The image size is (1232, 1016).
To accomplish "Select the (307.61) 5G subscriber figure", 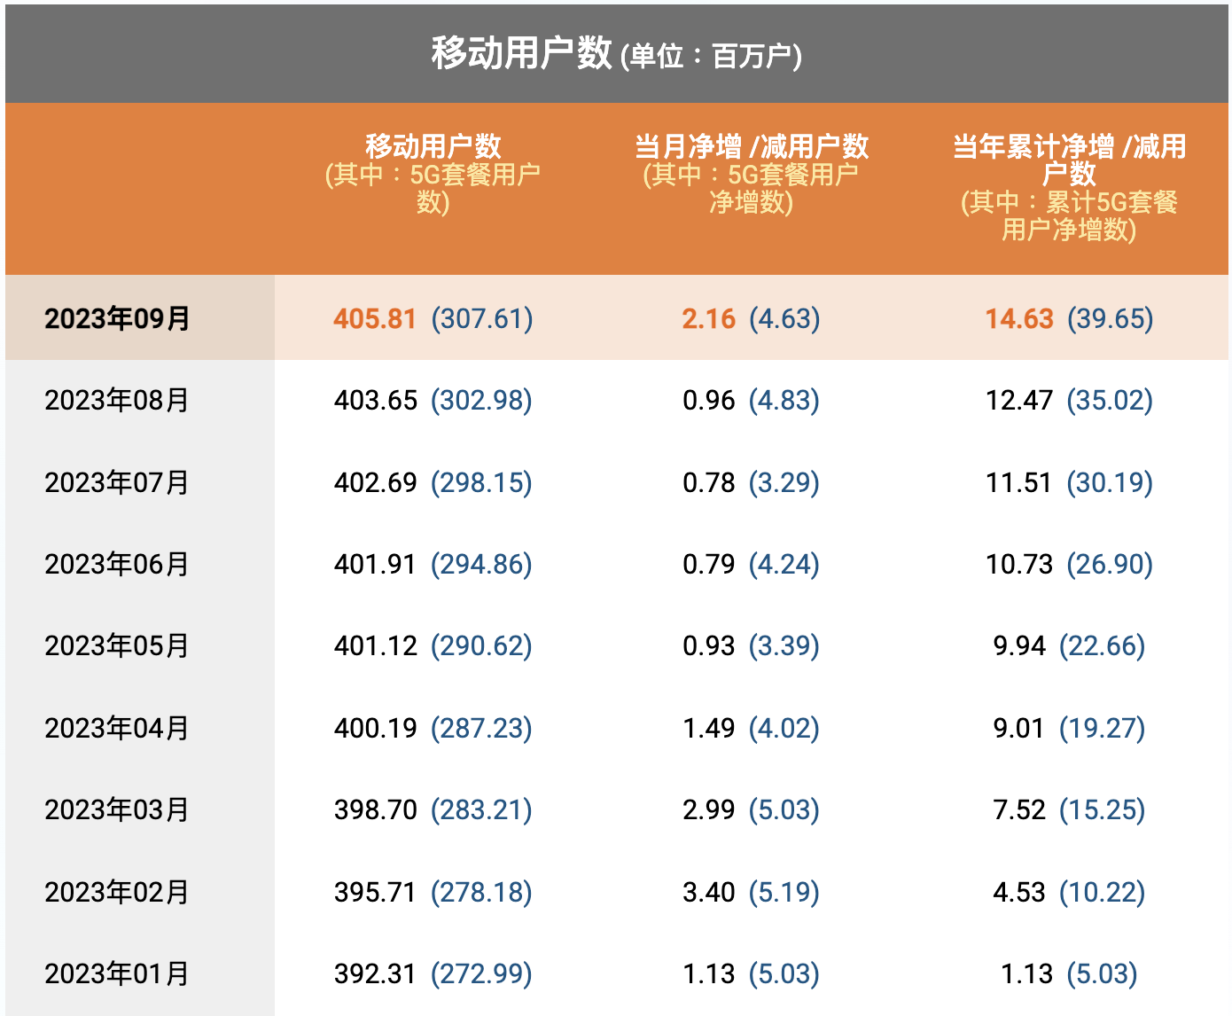I will [482, 318].
